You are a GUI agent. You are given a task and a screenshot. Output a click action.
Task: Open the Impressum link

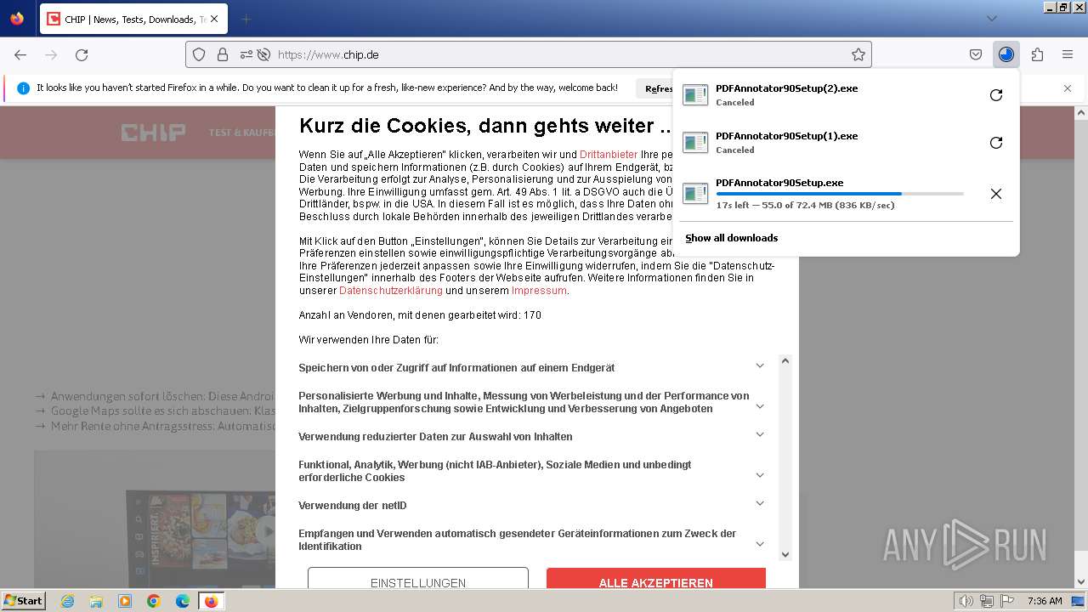539,291
